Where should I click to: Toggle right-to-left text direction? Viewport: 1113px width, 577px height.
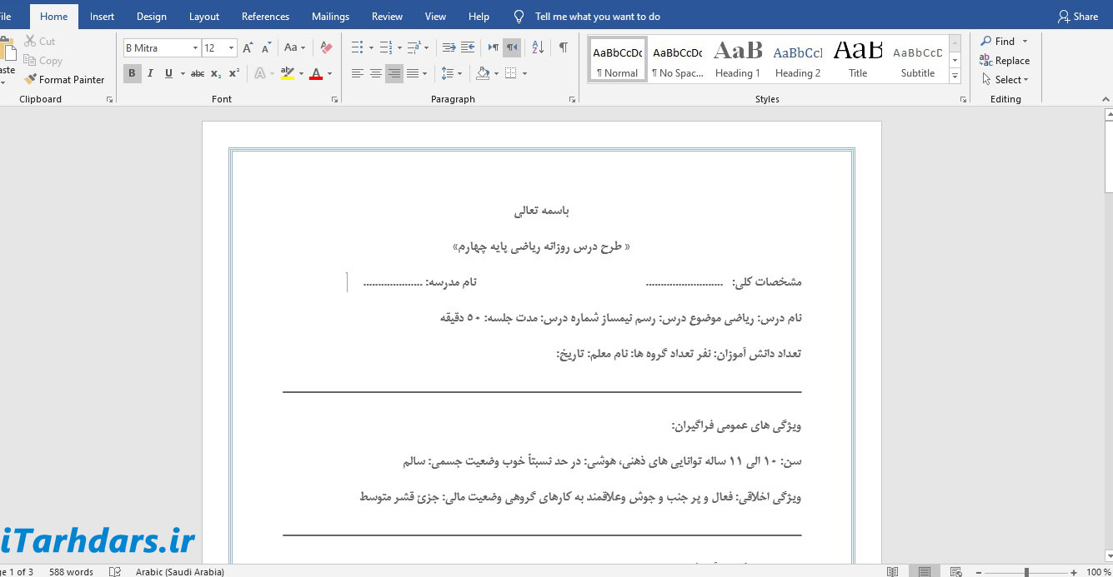(x=512, y=47)
